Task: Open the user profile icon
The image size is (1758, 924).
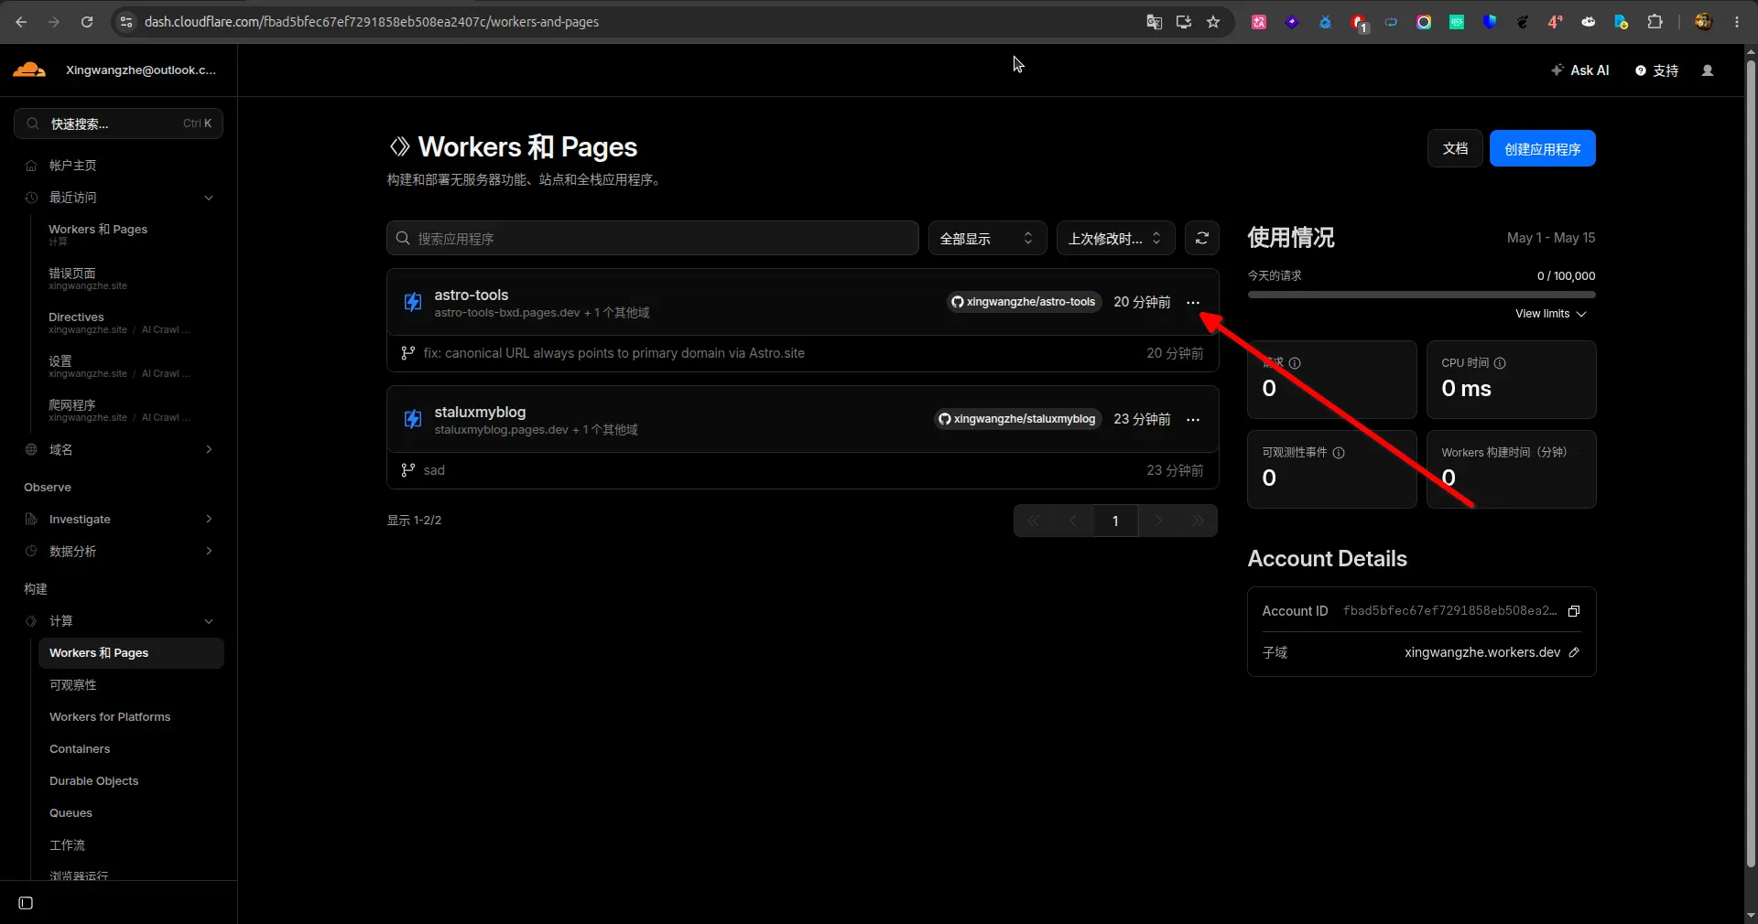Action: pos(1708,70)
